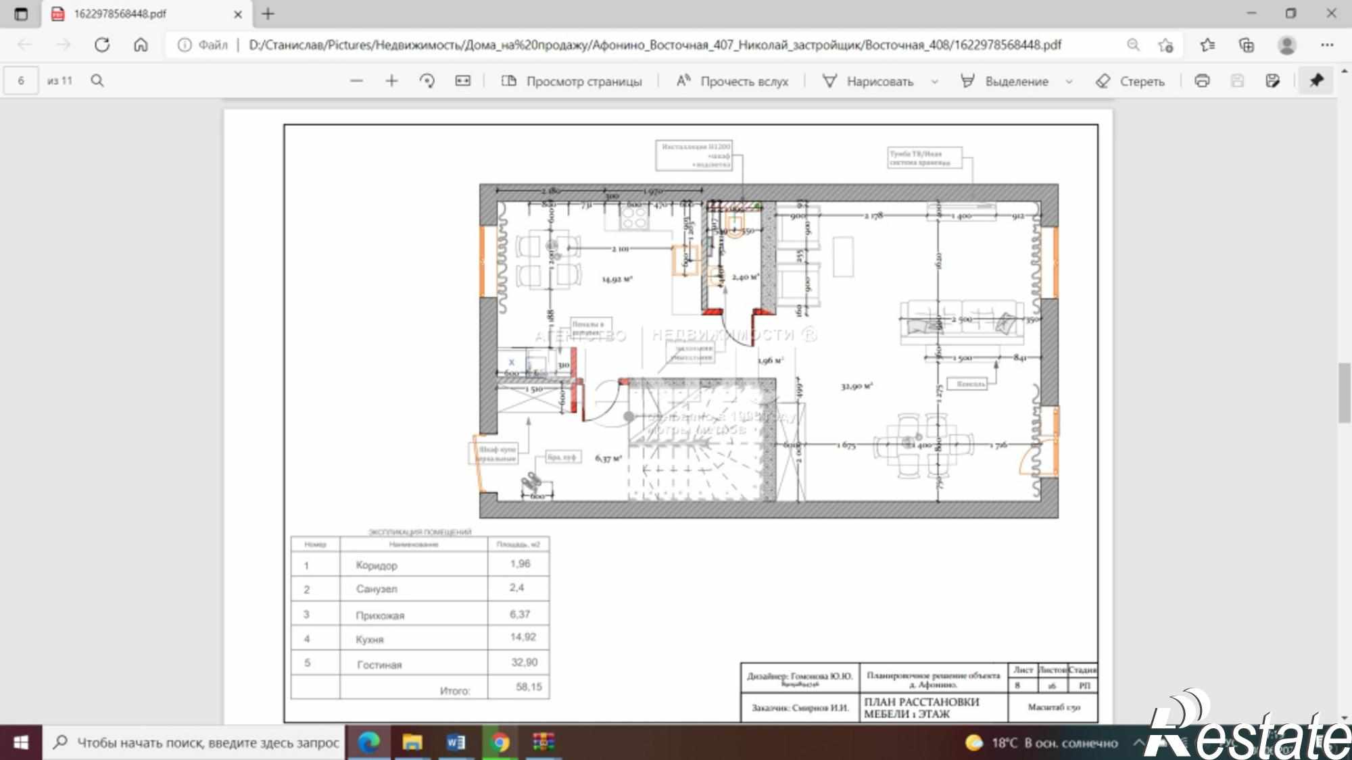Viewport: 1352px width, 760px height.
Task: Open browser Collections
Action: [1247, 45]
